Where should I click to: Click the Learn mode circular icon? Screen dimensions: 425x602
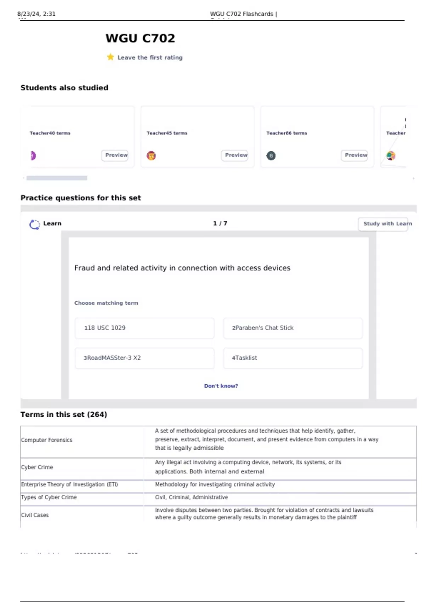34,224
